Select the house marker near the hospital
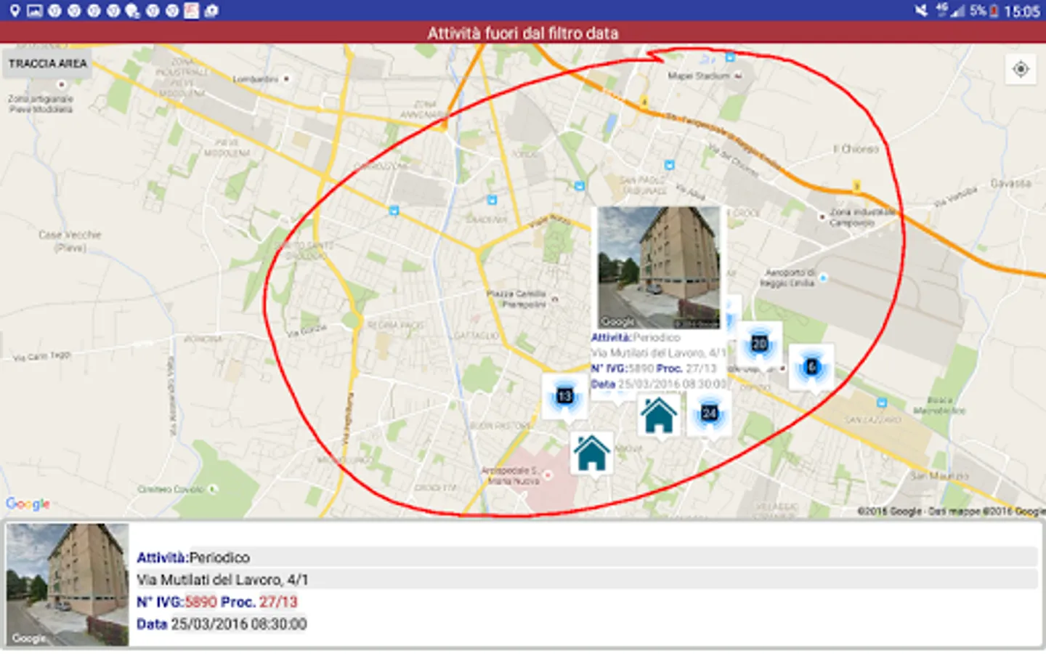 (591, 453)
